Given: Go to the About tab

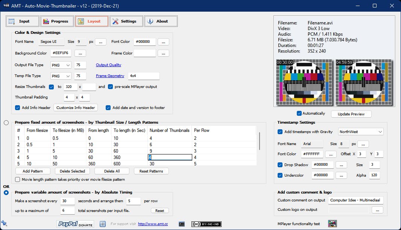Looking at the screenshot, I should click(161, 21).
